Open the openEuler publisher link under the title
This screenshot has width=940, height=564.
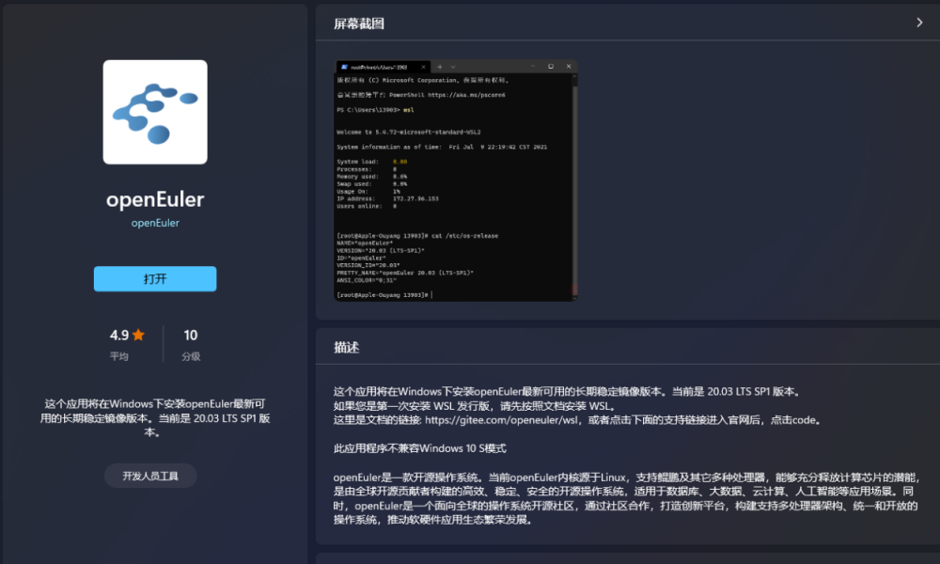click(x=155, y=224)
